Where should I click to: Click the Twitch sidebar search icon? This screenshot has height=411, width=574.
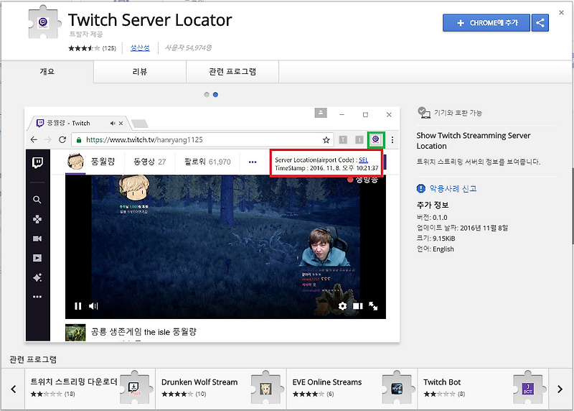[x=37, y=200]
